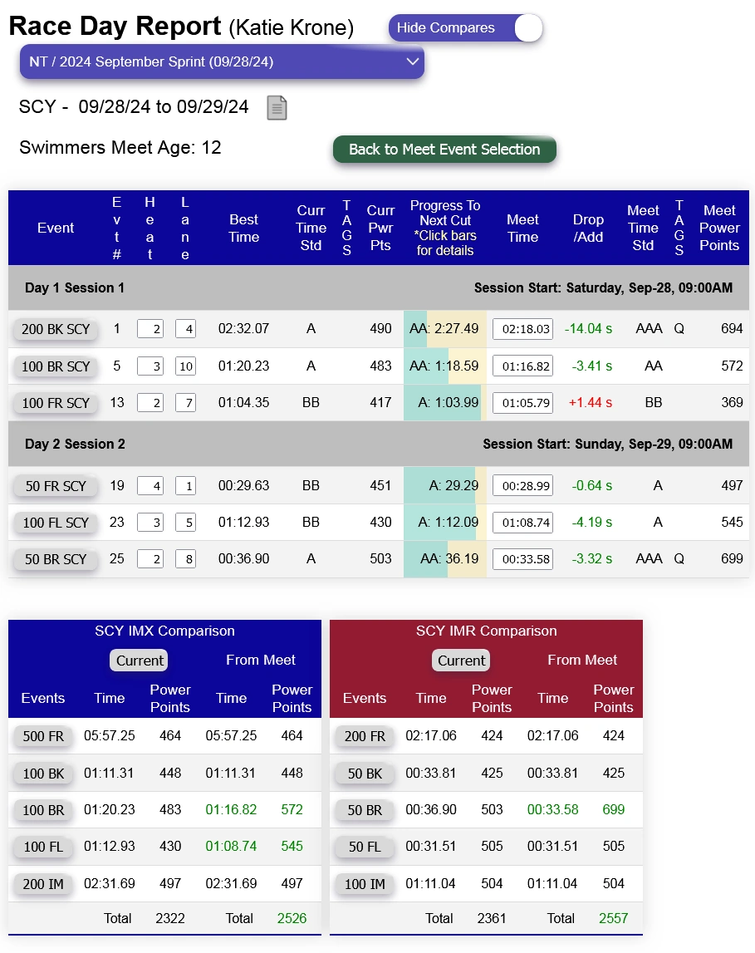Click the heat field for 100 FR SCY
Image resolution: width=755 pixels, height=953 pixels.
pyautogui.click(x=150, y=403)
